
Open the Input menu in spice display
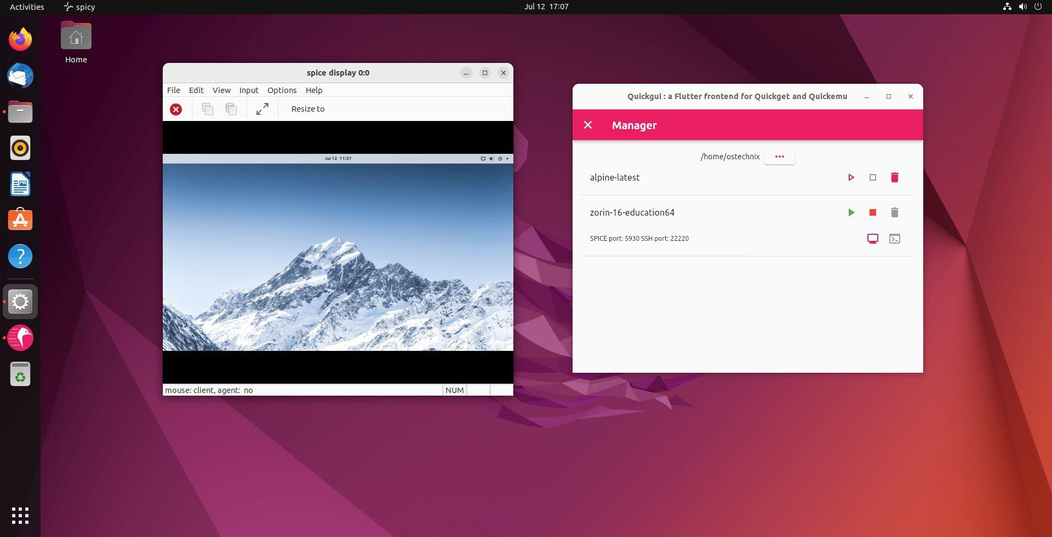coord(249,90)
